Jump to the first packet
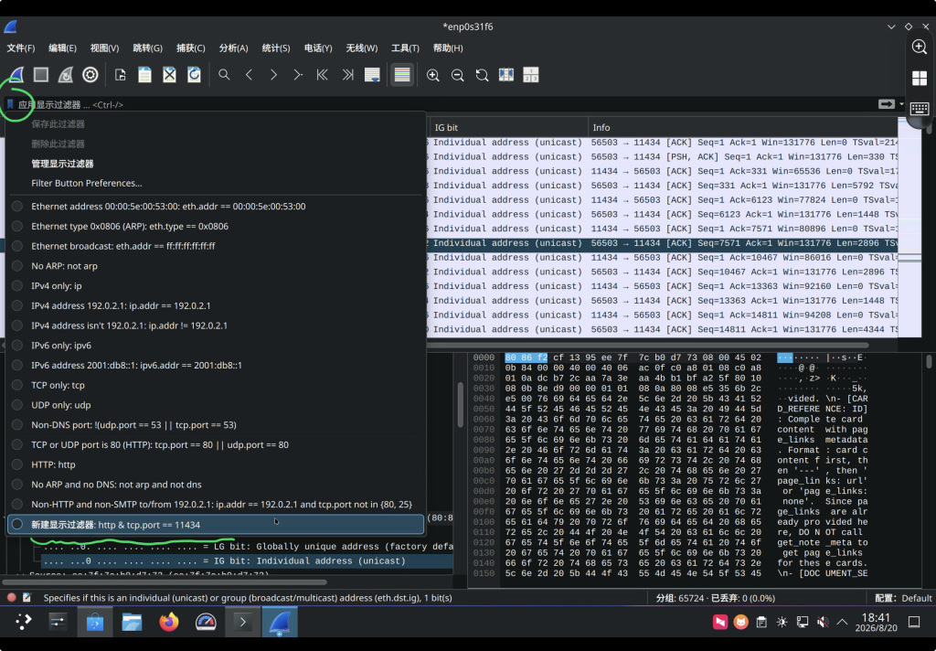 [323, 75]
